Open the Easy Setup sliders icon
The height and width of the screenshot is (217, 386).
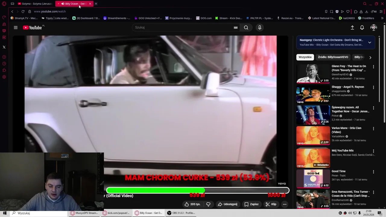(x=381, y=11)
